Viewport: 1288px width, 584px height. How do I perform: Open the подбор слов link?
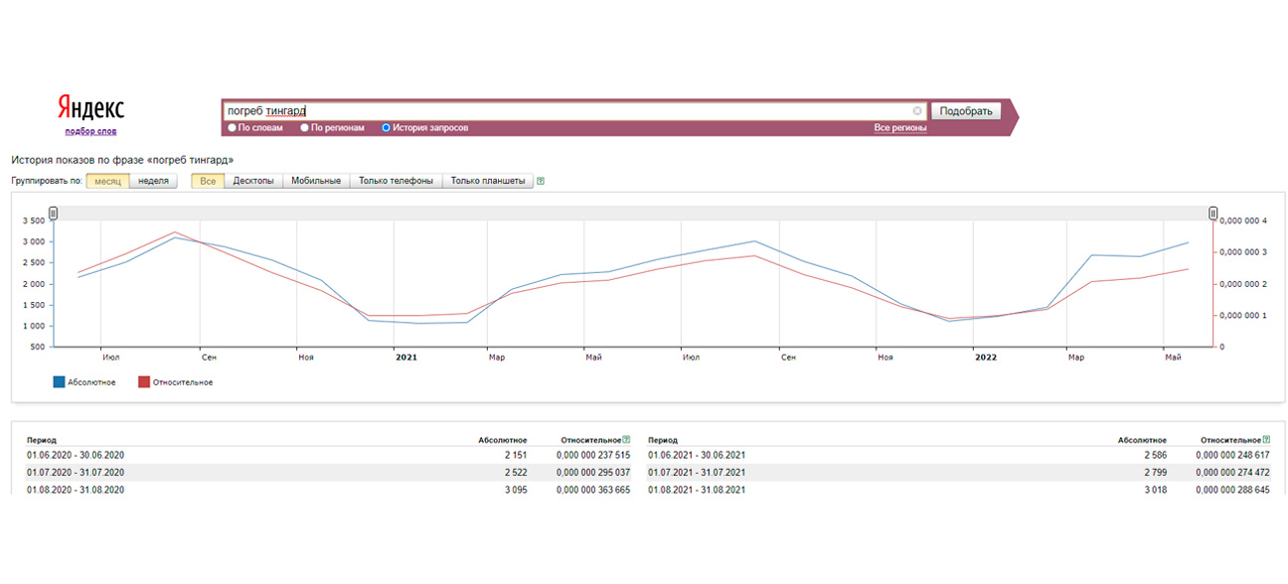tap(89, 131)
